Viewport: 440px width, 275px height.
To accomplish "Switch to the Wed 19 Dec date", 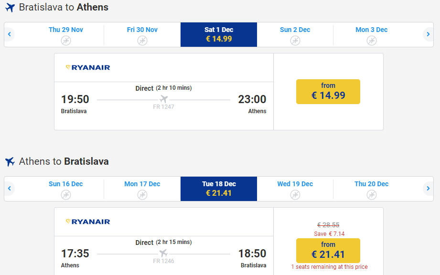I will [295, 184].
